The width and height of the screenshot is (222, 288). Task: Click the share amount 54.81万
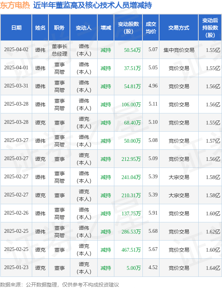(x=132, y=86)
